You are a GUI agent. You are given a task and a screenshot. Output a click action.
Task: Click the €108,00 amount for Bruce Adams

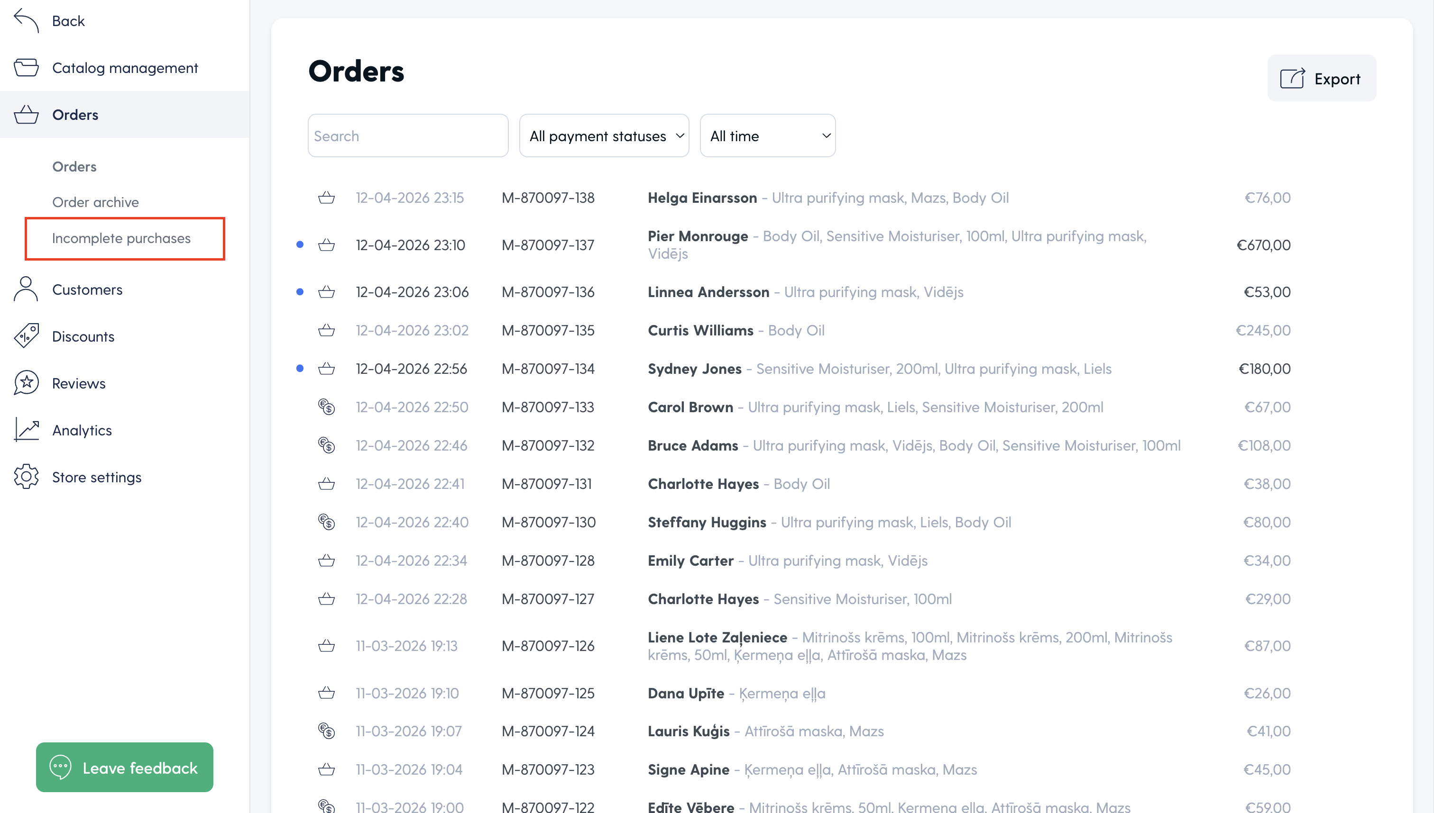tap(1264, 445)
